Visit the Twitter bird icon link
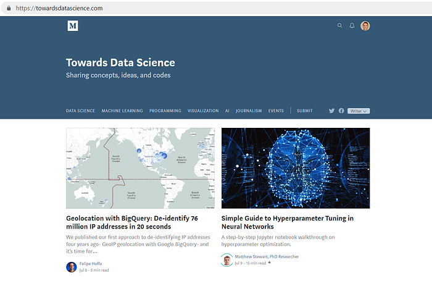Image resolution: width=432 pixels, height=286 pixels. click(x=331, y=111)
